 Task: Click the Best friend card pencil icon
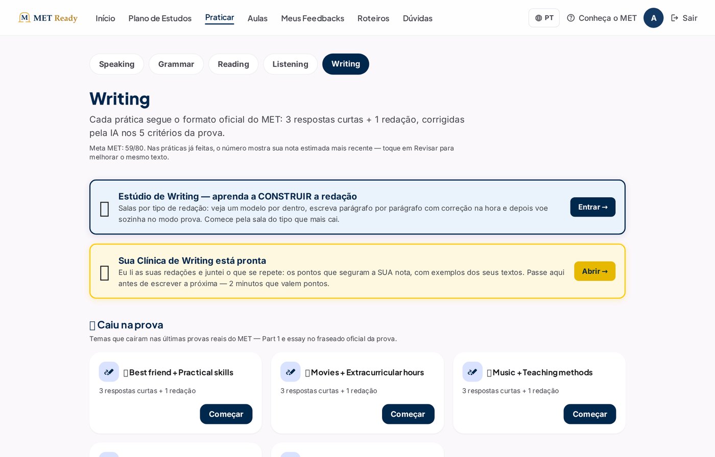pos(109,372)
